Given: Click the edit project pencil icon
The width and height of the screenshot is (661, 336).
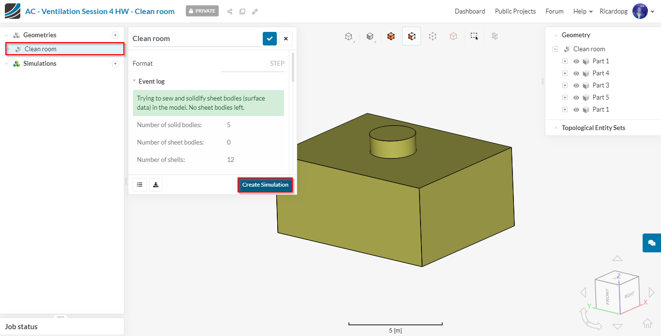Looking at the screenshot, I should click(255, 12).
